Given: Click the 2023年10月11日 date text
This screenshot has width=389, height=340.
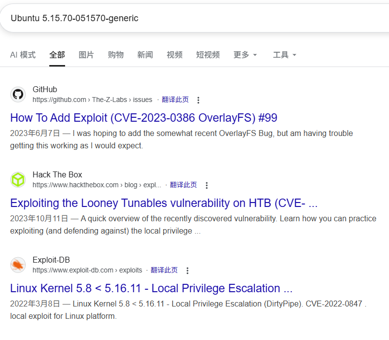Looking at the screenshot, I should pyautogui.click(x=39, y=219).
